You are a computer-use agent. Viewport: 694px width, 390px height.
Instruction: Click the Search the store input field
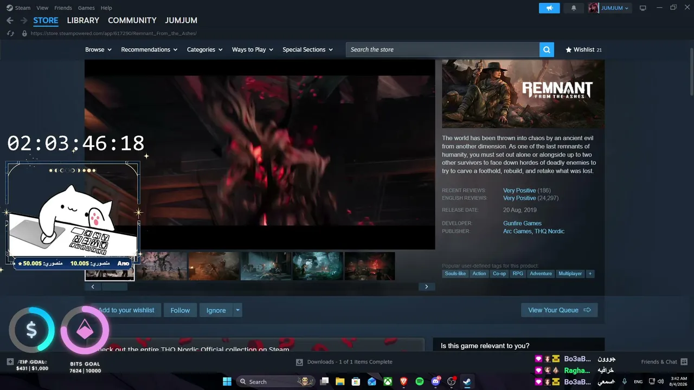click(442, 50)
